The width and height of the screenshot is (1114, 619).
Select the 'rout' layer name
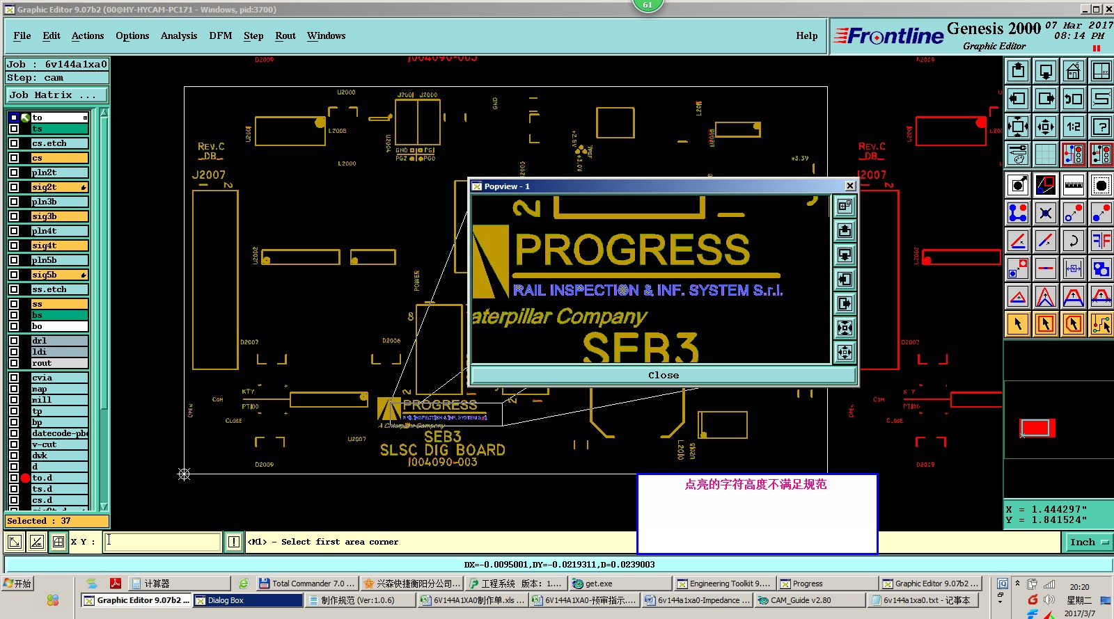(59, 363)
